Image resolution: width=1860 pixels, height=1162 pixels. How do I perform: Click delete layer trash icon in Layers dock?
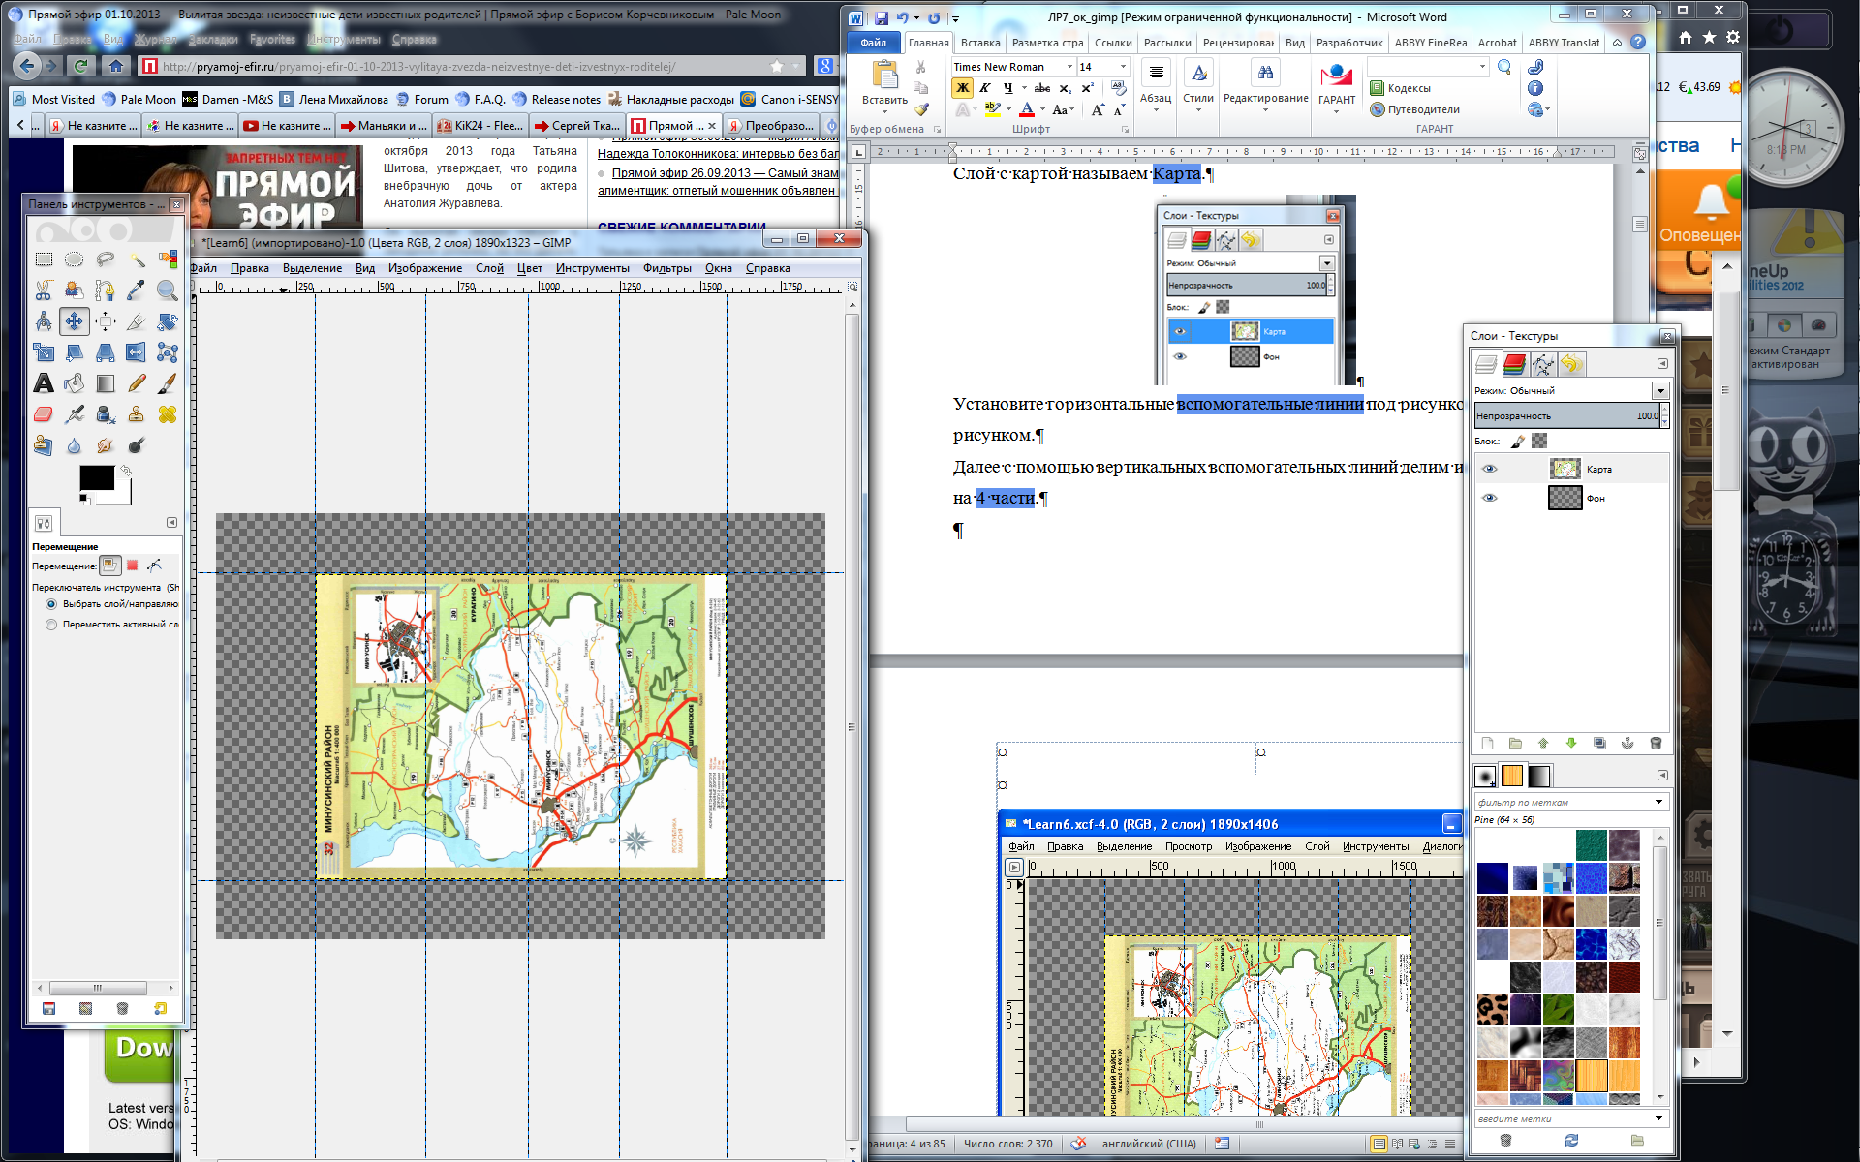pos(1656,744)
